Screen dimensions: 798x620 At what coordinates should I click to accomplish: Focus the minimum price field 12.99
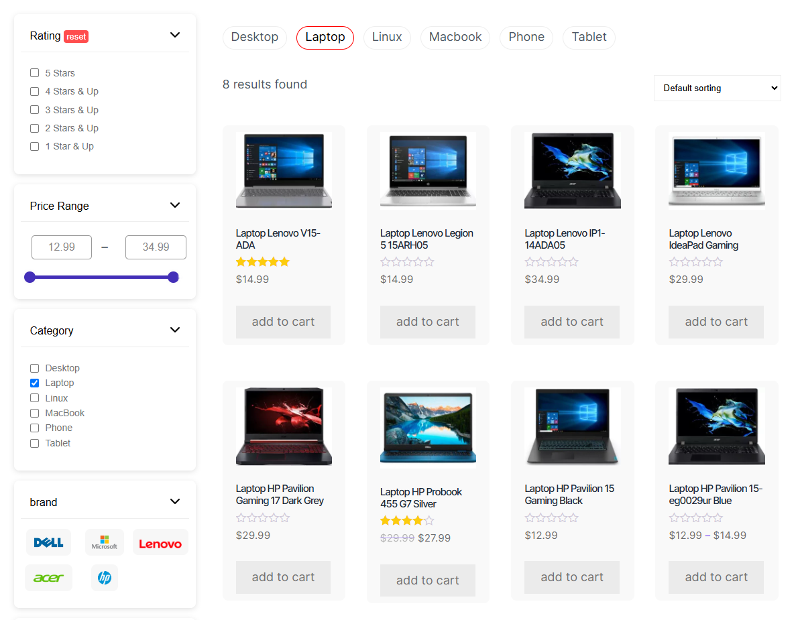pyautogui.click(x=62, y=247)
